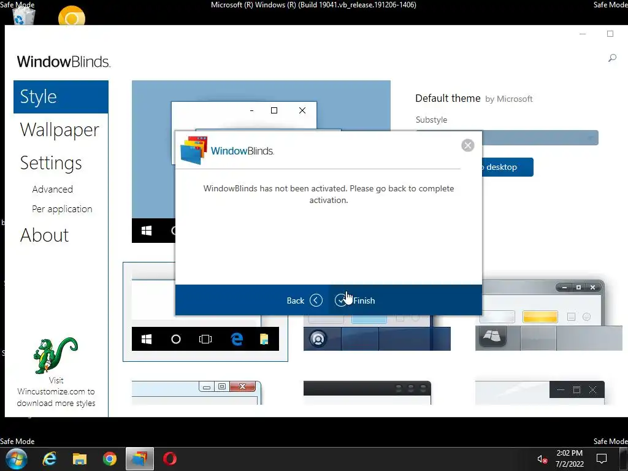Click the WindowBlinds logo in the dialog
The image size is (628, 471).
[227, 151]
